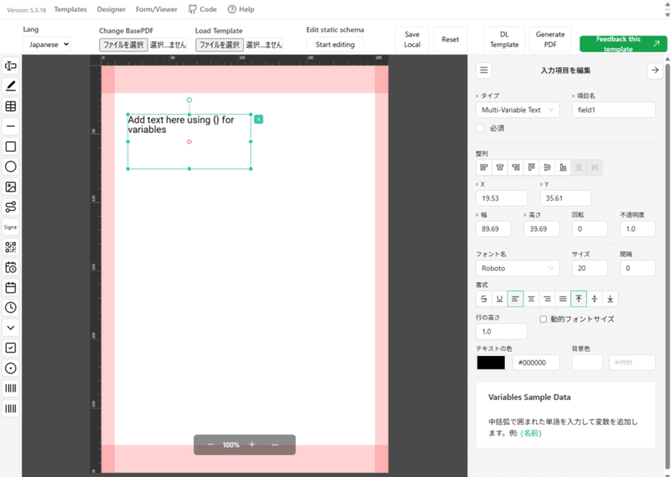Image resolution: width=671 pixels, height=477 pixels.
Task: Open the Lang Japanese dropdown
Action: pos(47,45)
